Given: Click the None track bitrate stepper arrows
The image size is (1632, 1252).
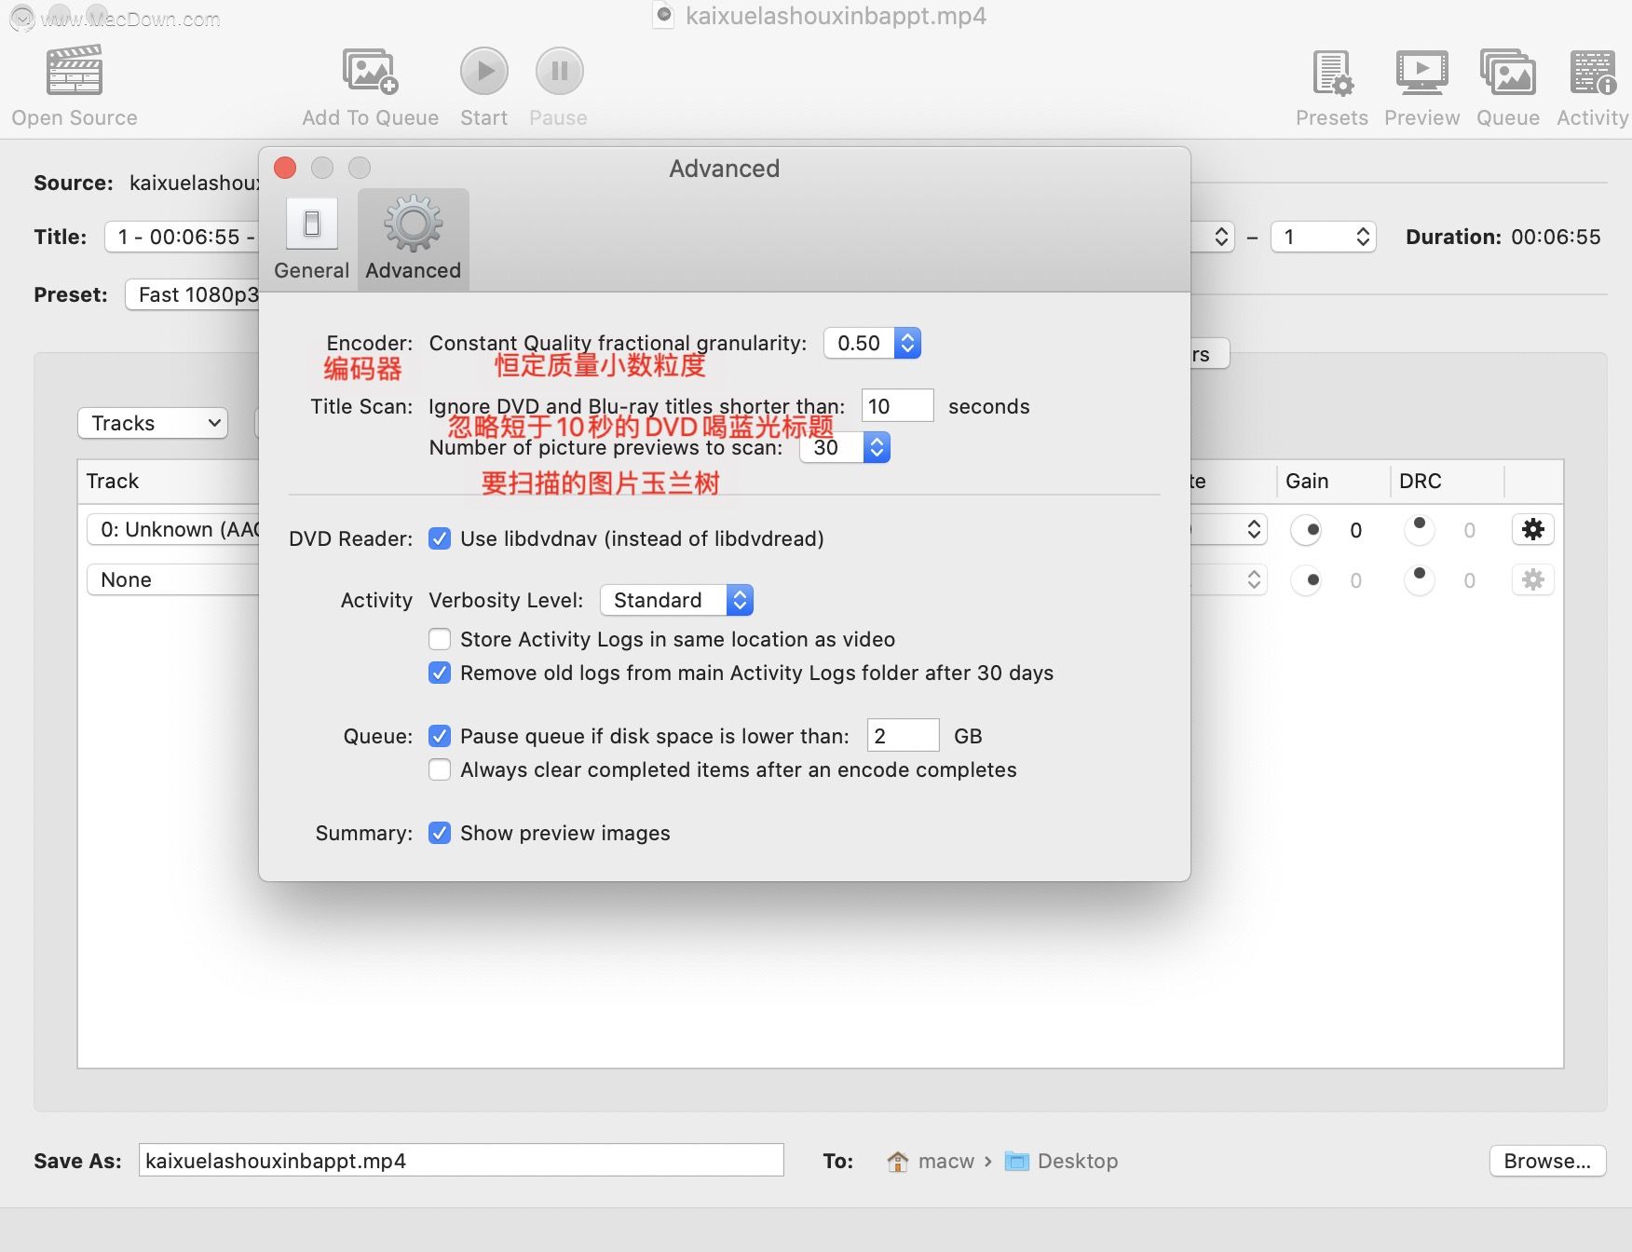Looking at the screenshot, I should click(1254, 580).
